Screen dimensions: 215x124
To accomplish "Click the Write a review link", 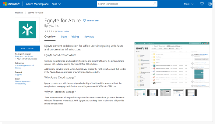I will [63, 31].
